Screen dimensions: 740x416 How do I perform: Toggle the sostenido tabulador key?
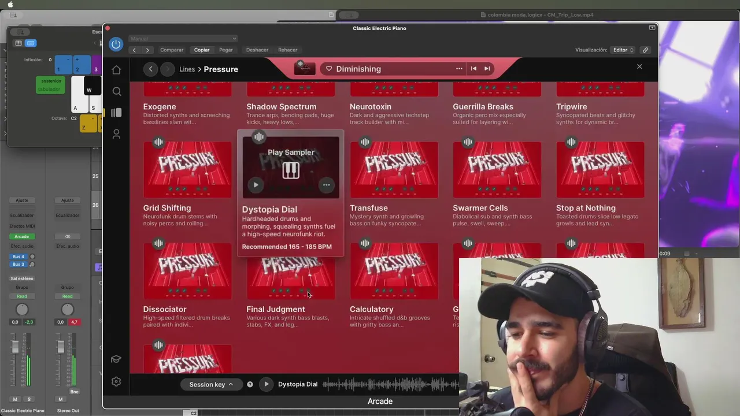[x=50, y=85]
